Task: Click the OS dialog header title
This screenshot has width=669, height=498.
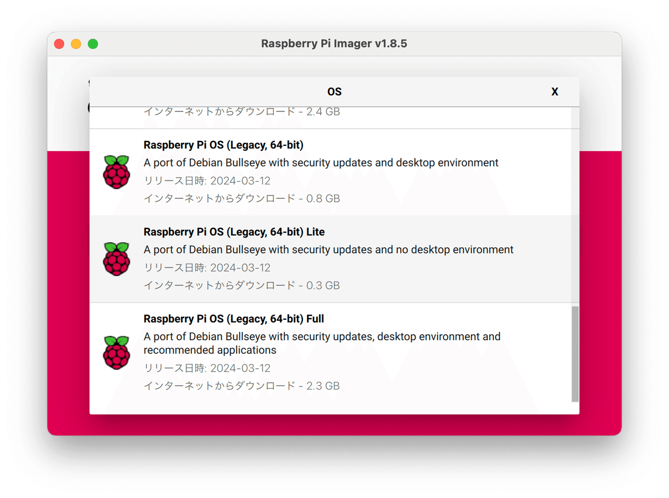Action: pyautogui.click(x=334, y=92)
